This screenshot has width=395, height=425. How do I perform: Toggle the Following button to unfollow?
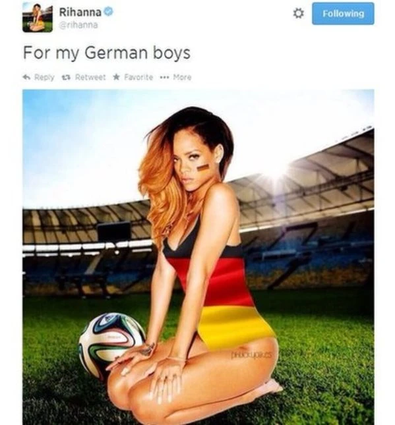[343, 14]
